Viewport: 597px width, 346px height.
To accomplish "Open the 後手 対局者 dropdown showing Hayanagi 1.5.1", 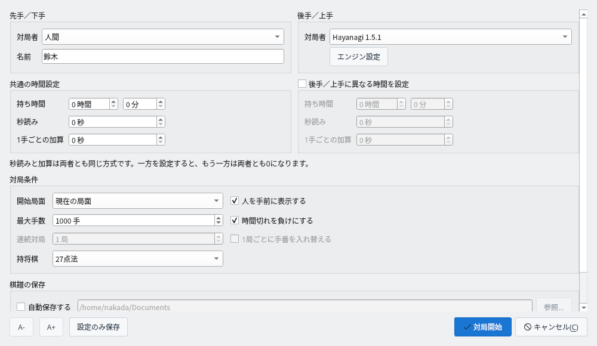I will (450, 37).
